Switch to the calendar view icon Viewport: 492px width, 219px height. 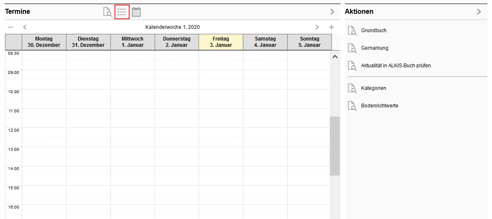click(136, 12)
